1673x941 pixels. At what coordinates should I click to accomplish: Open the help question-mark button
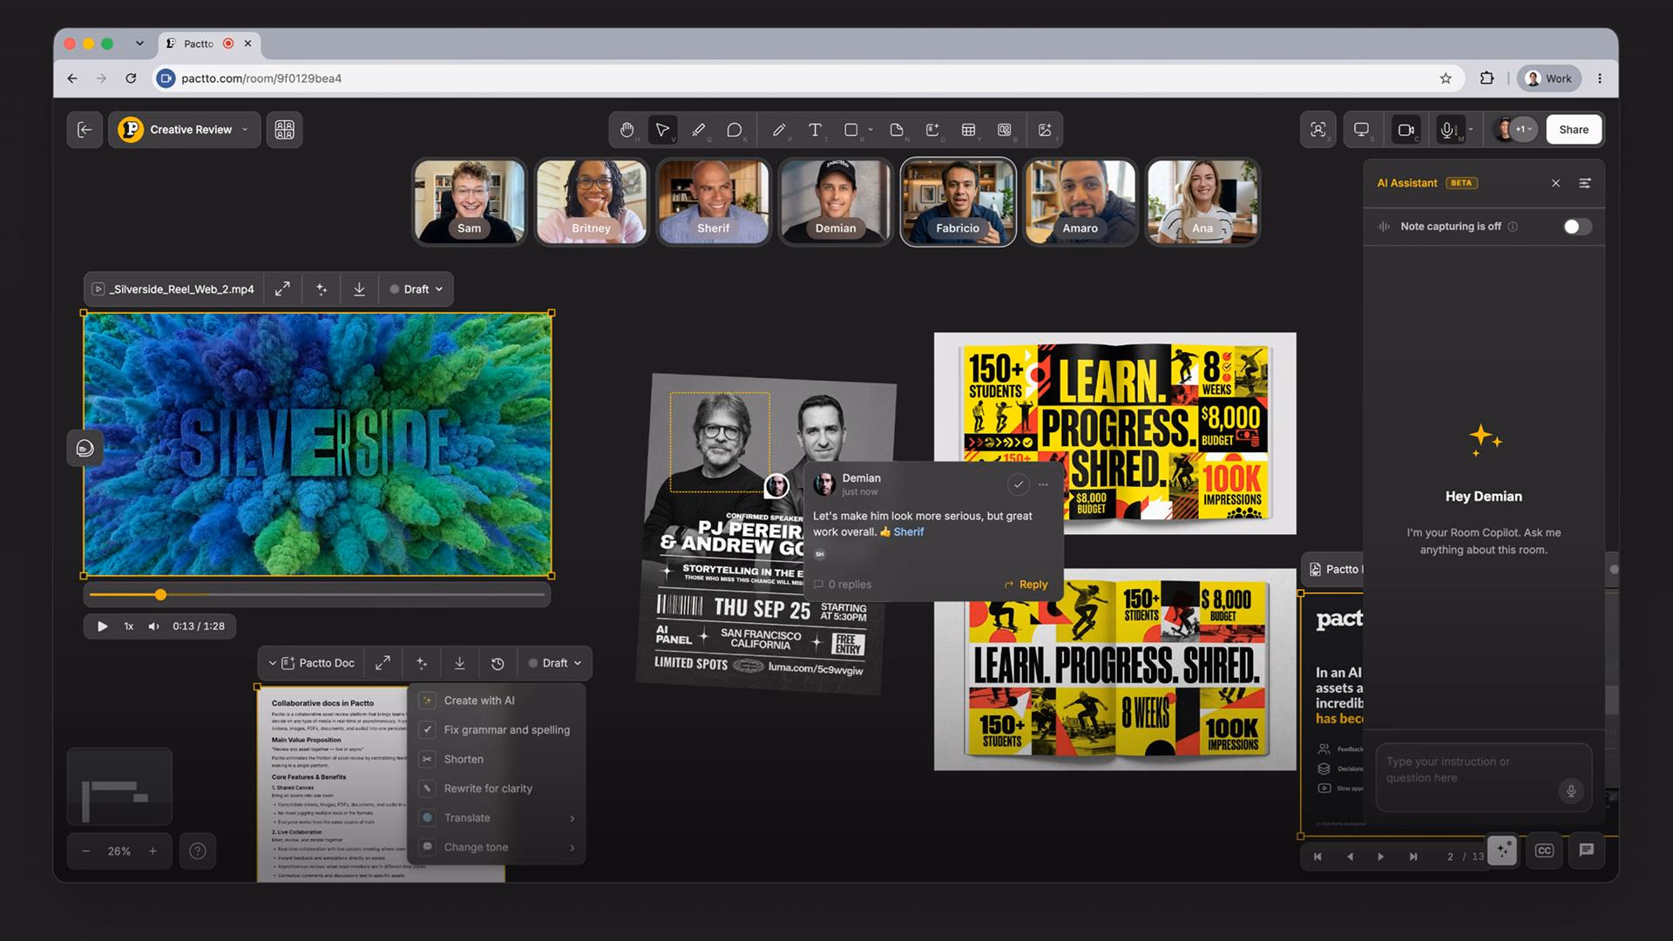(198, 851)
